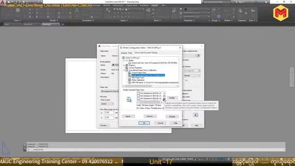Image resolution: width=295 pixels, height=166 pixels.
Task: Switch to the Ports tab
Action: [130, 53]
